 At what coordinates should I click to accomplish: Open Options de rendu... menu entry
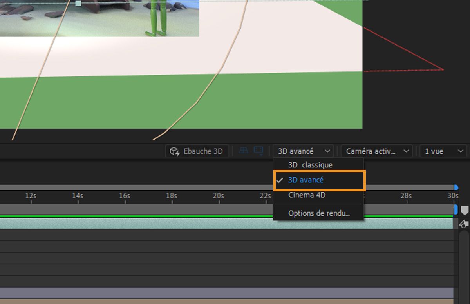(318, 213)
